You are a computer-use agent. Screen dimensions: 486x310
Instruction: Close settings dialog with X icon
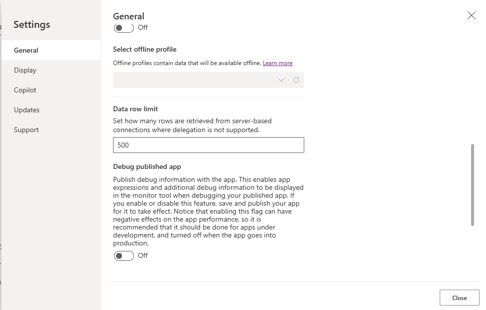(471, 15)
